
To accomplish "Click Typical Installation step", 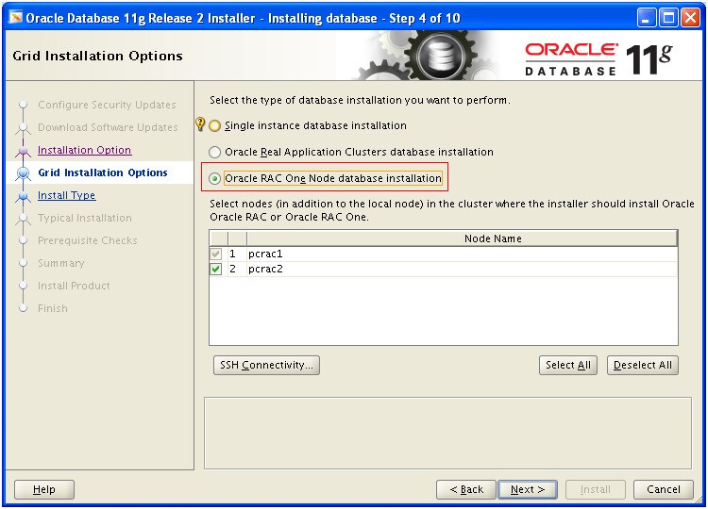I will [x=85, y=218].
